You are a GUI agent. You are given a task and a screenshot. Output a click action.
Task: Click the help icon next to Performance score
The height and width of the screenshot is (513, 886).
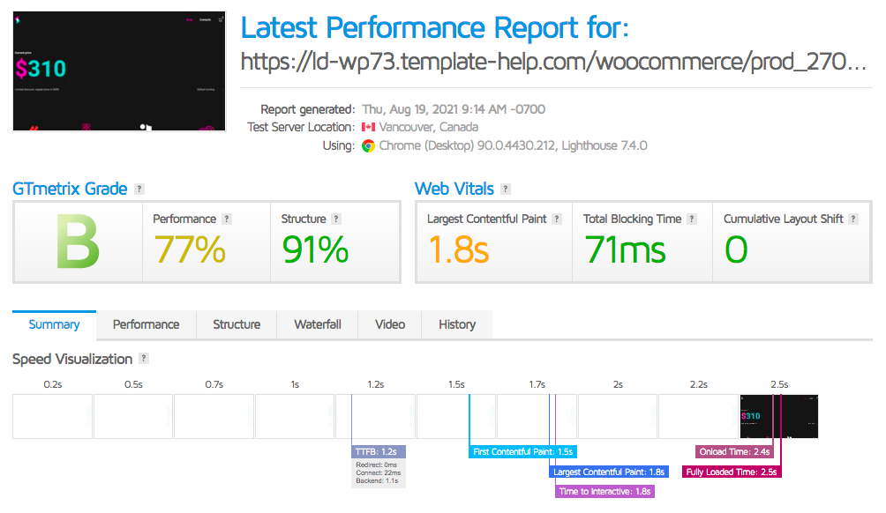coord(227,219)
